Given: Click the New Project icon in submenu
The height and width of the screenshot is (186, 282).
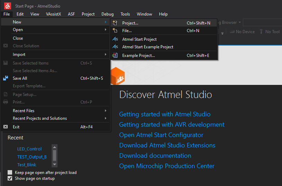Looking at the screenshot, I should pos(115,23).
